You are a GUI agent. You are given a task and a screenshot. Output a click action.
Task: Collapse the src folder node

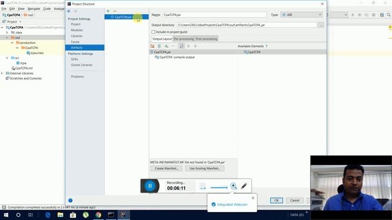pyautogui.click(x=7, y=58)
